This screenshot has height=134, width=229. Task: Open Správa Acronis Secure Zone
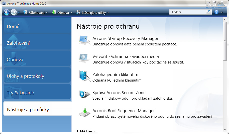(x=119, y=93)
